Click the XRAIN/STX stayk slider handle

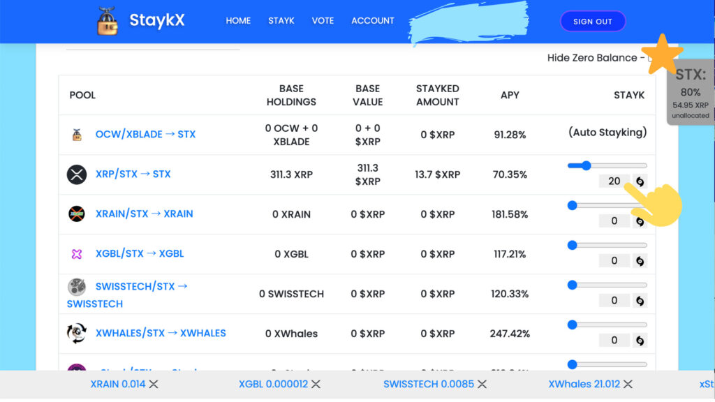573,206
